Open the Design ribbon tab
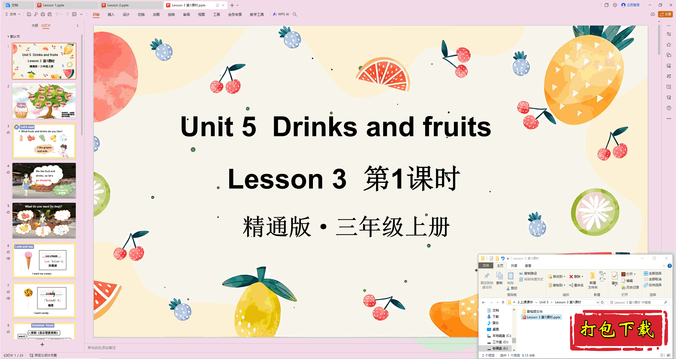The width and height of the screenshot is (676, 359). click(126, 15)
